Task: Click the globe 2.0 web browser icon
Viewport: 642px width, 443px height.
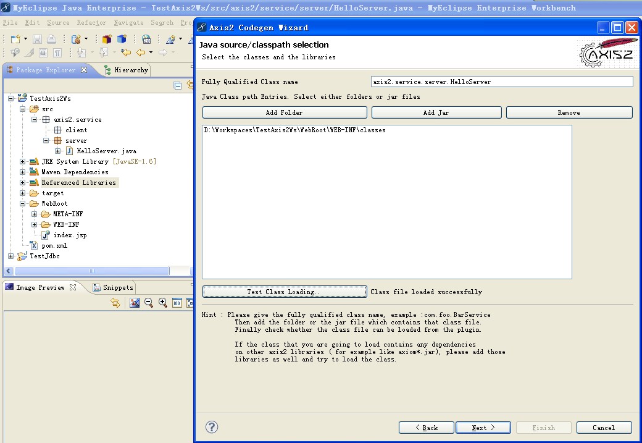Action: coord(146,40)
